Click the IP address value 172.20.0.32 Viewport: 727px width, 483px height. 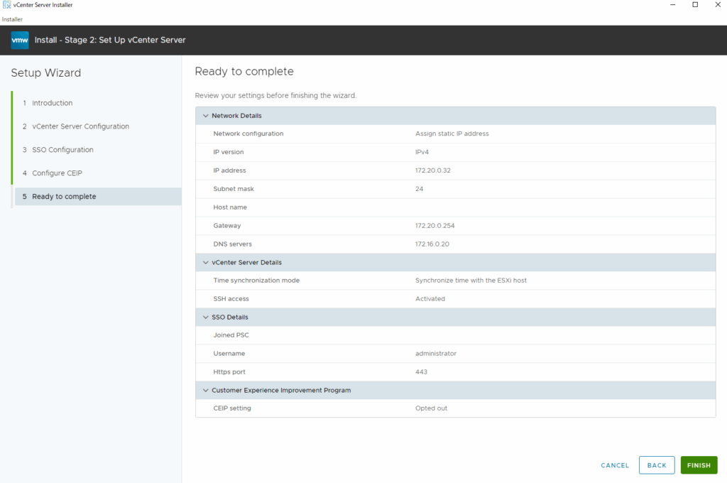click(x=432, y=170)
